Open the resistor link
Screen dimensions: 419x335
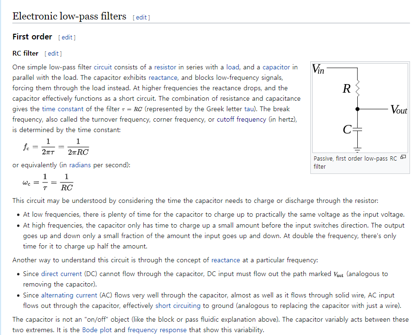165,67
